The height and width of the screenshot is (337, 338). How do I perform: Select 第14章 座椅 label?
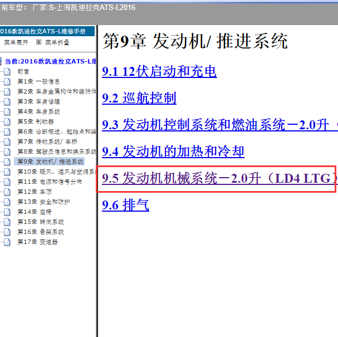(35, 212)
